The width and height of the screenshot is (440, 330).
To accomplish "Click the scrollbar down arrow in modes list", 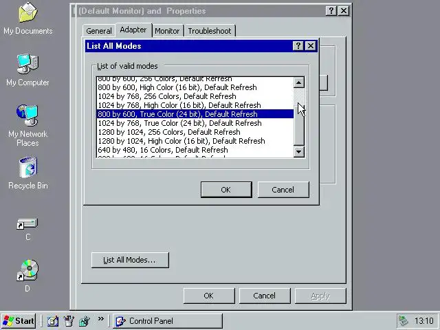I will [299, 152].
